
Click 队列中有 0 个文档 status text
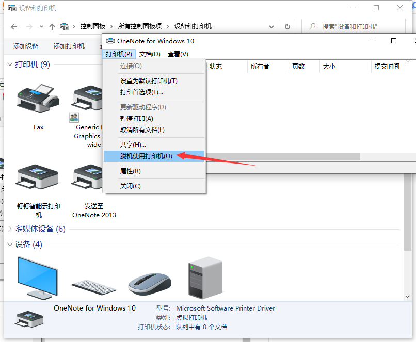(202, 327)
